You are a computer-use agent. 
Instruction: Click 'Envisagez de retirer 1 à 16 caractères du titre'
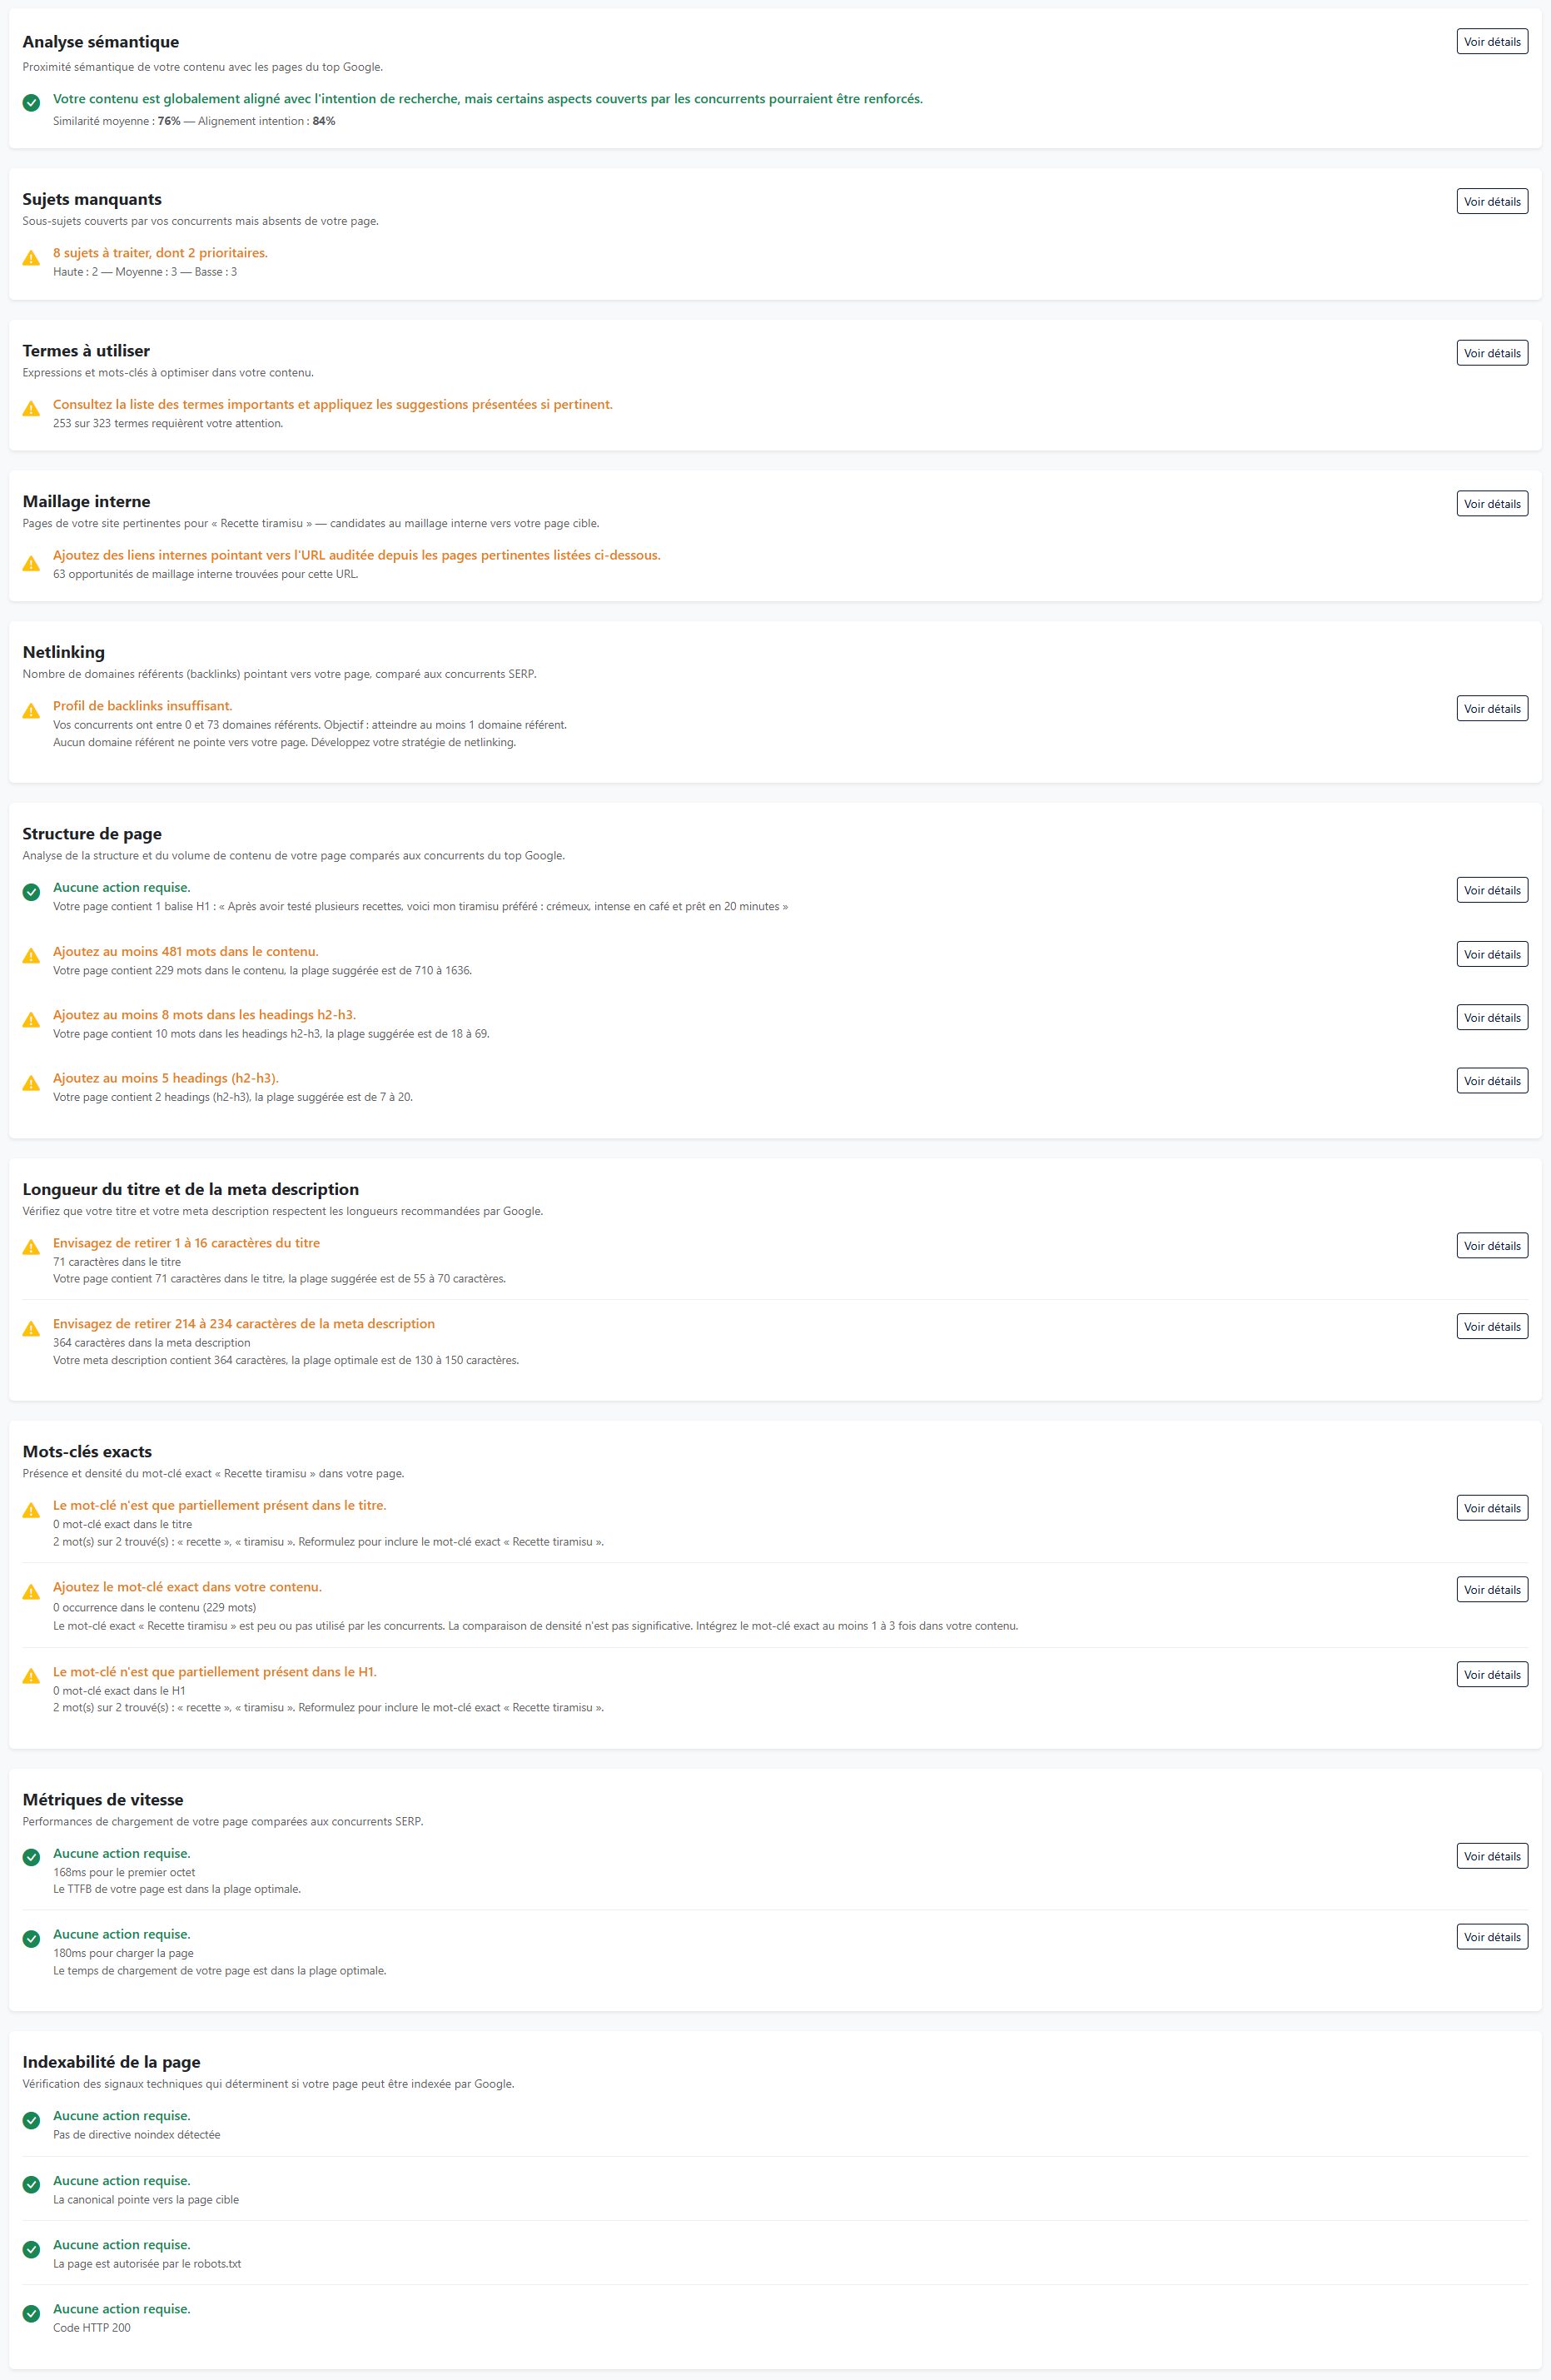(186, 1243)
